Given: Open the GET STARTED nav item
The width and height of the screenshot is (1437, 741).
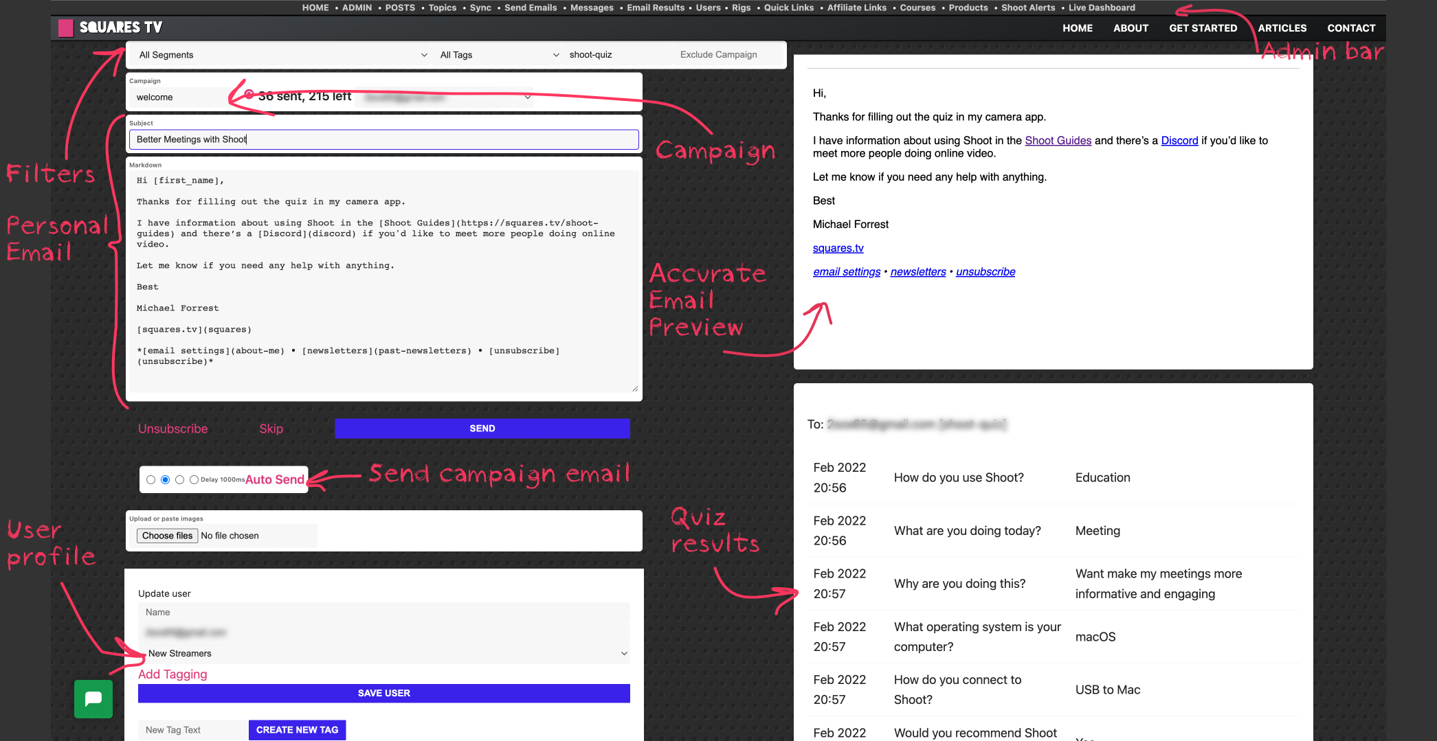Looking at the screenshot, I should point(1203,28).
